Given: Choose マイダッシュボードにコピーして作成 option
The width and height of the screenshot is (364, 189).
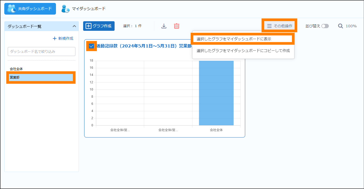Looking at the screenshot, I should point(243,50).
